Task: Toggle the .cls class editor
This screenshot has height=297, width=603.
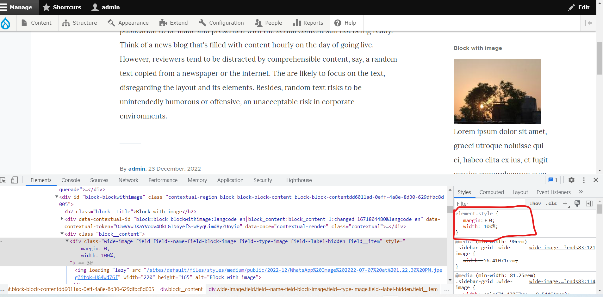Action: pos(552,203)
